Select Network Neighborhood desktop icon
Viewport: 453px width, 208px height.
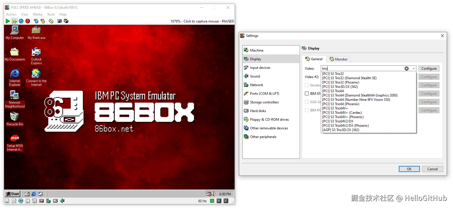pos(15,99)
